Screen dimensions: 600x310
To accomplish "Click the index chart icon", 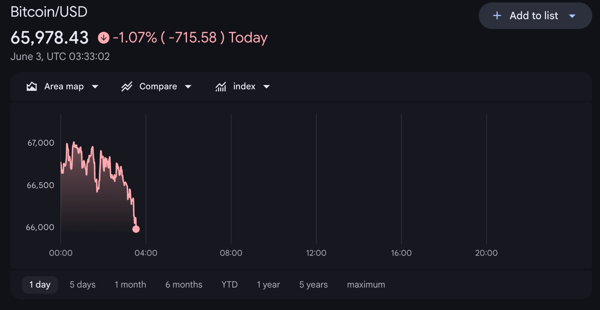I will click(x=221, y=86).
